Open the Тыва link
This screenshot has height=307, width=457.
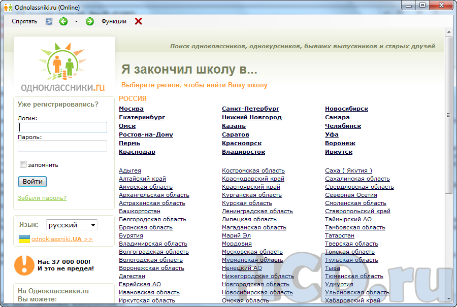[333, 268]
